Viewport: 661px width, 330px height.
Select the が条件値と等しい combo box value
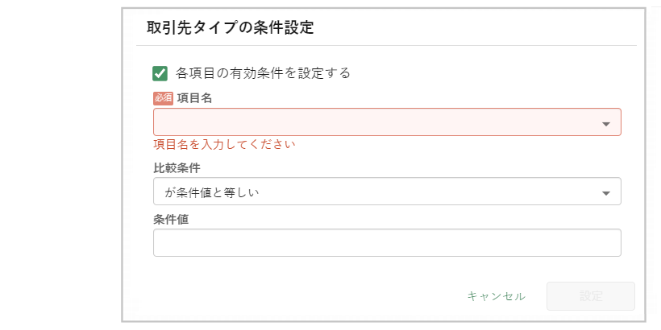click(x=375, y=192)
